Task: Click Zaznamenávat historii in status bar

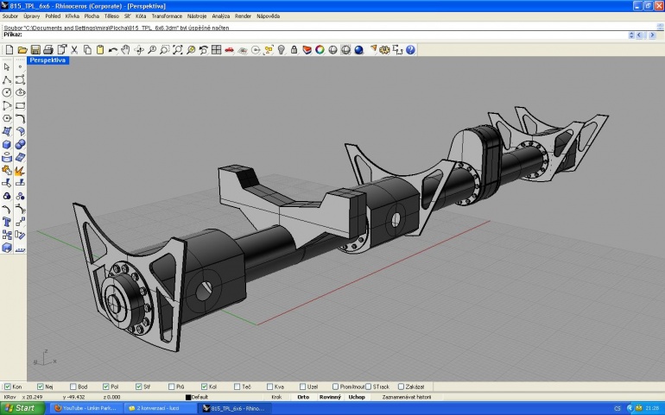Action: click(x=406, y=397)
